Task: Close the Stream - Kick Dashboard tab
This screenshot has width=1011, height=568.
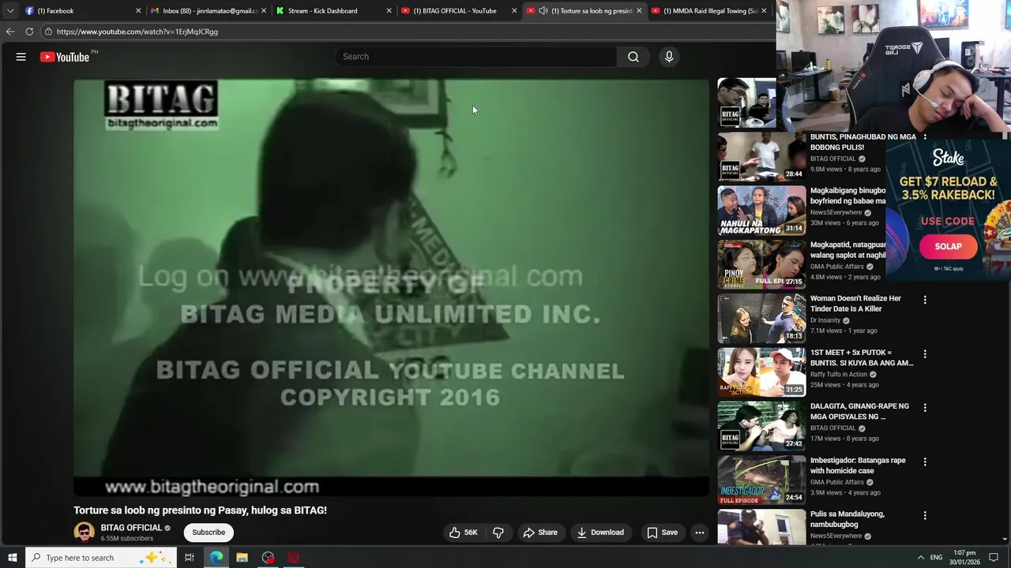Action: [389, 11]
